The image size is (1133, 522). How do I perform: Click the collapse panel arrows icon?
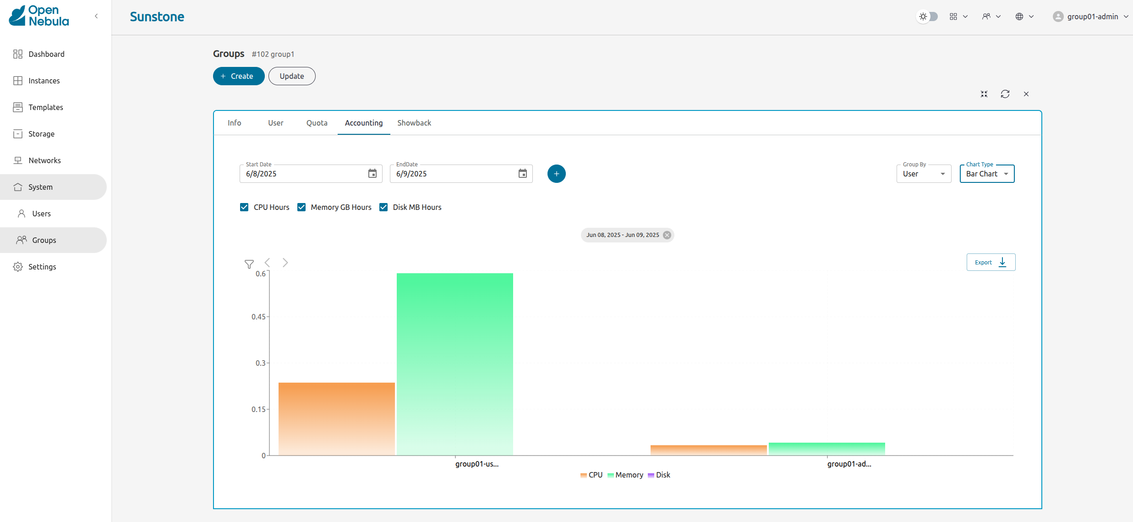tap(984, 94)
